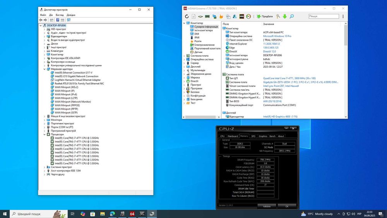Image resolution: width=387 pixels, height=218 pixels.
Task: Expand the Диски node in Device Manager
Action: [45, 44]
